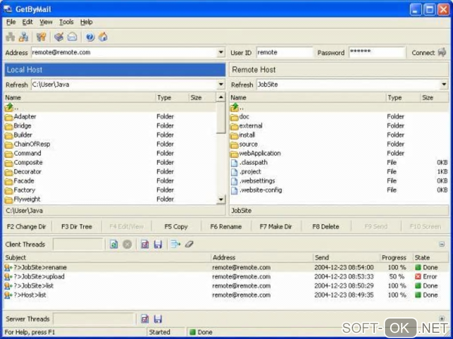Click the Server Threads checklist icon

point(145,319)
